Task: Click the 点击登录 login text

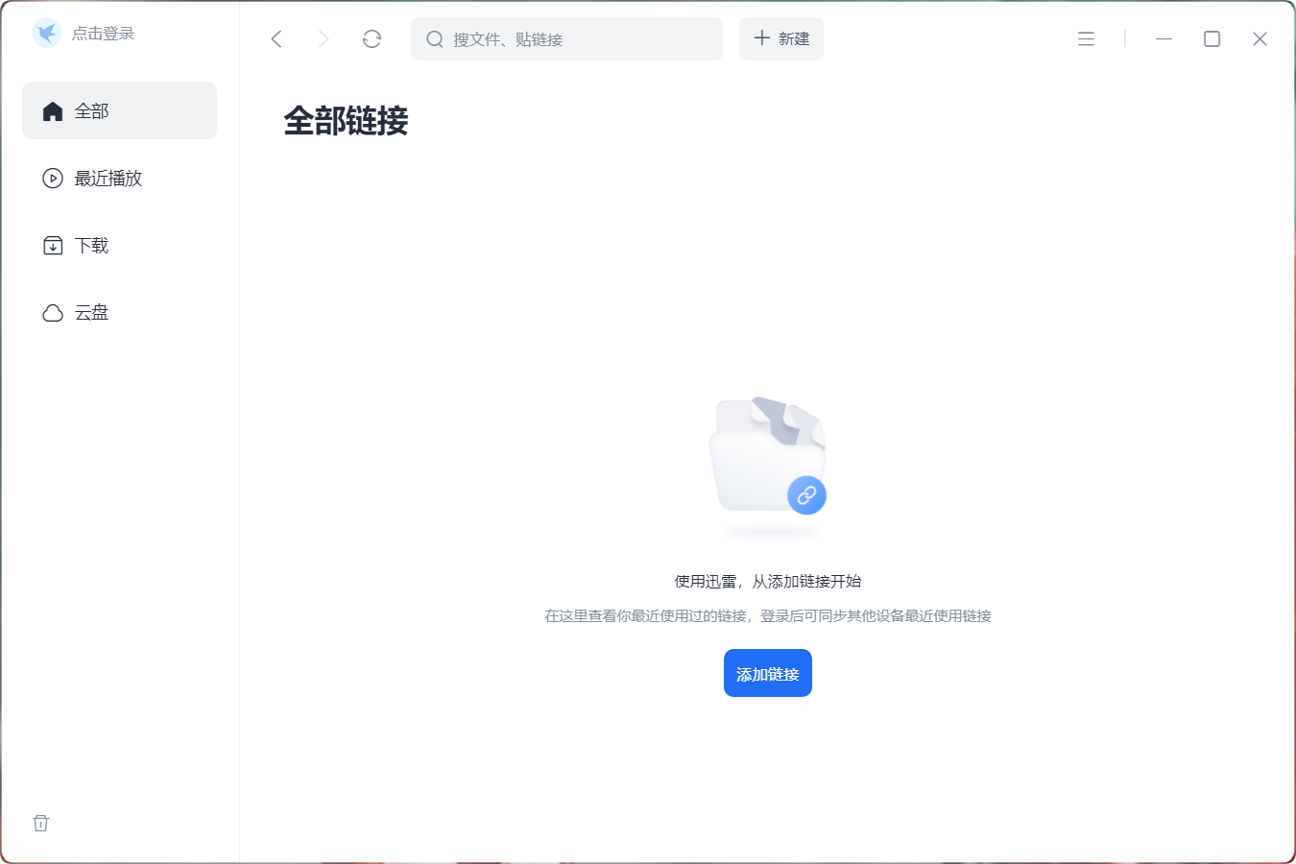Action: point(104,34)
